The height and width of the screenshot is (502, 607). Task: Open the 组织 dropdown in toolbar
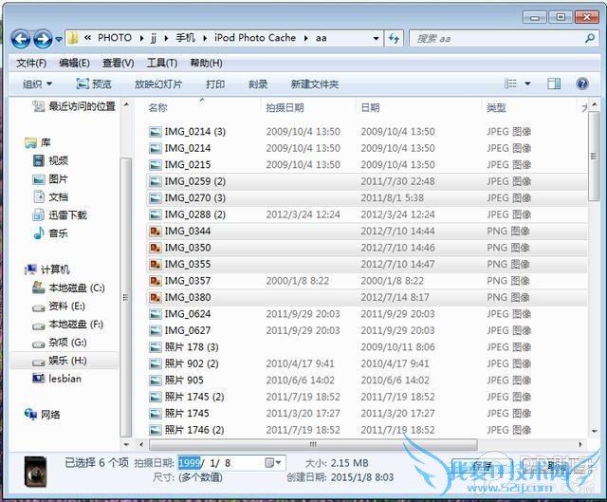[x=37, y=84]
